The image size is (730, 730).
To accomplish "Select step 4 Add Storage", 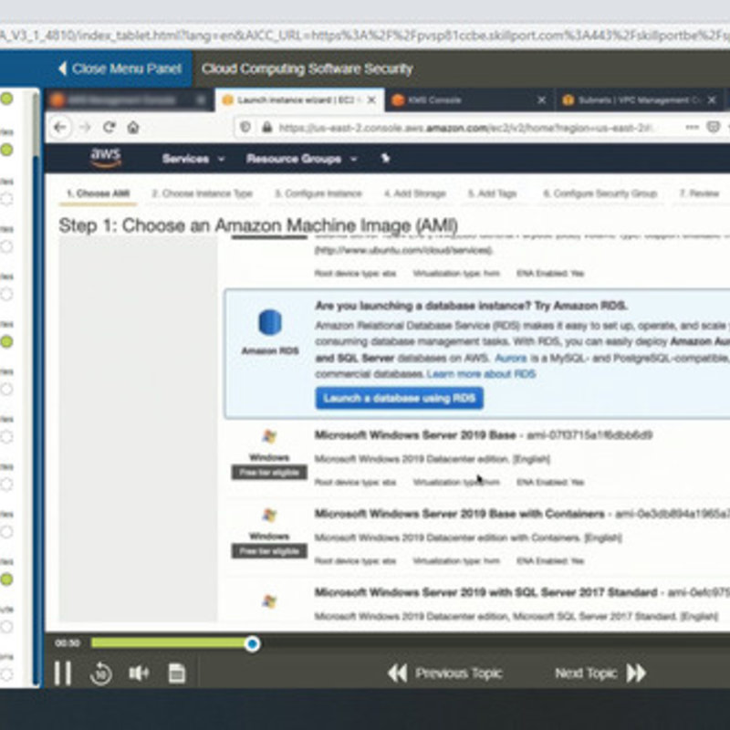I will click(x=415, y=193).
